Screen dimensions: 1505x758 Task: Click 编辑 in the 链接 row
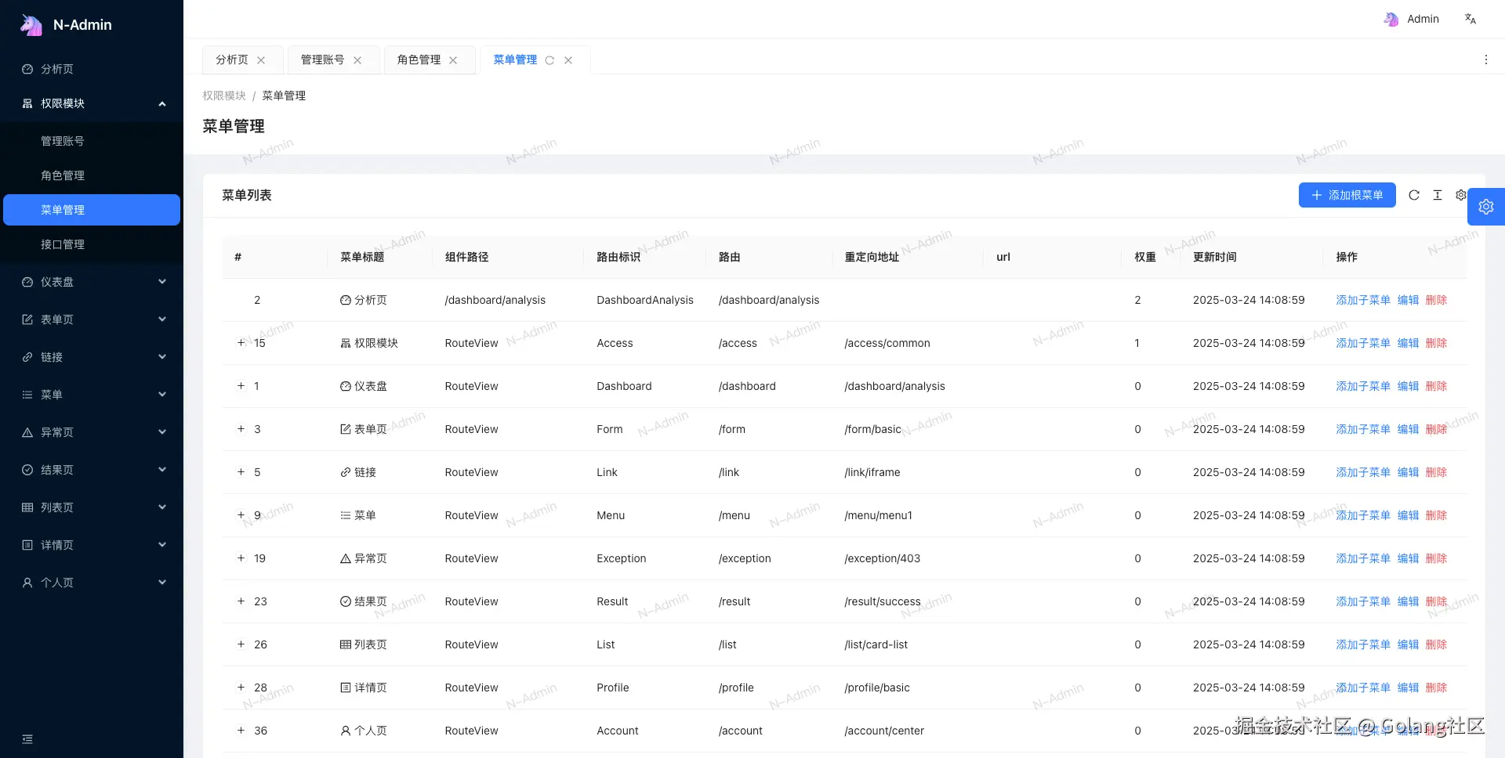(x=1408, y=472)
